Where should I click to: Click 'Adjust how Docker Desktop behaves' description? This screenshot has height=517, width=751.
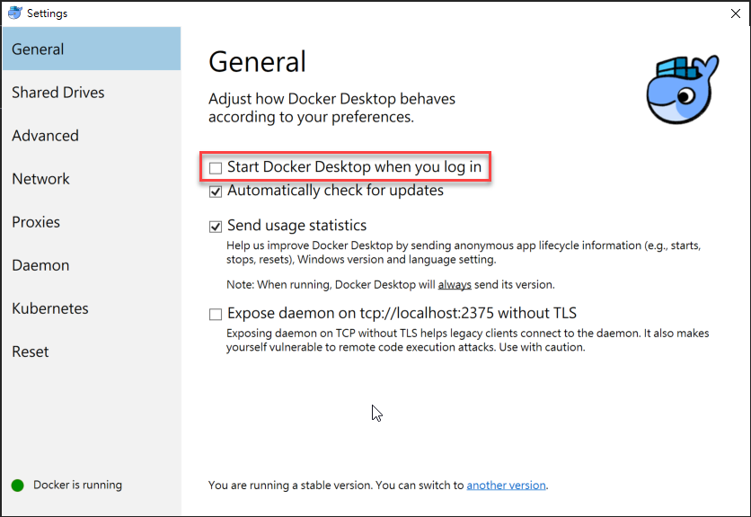point(331,107)
